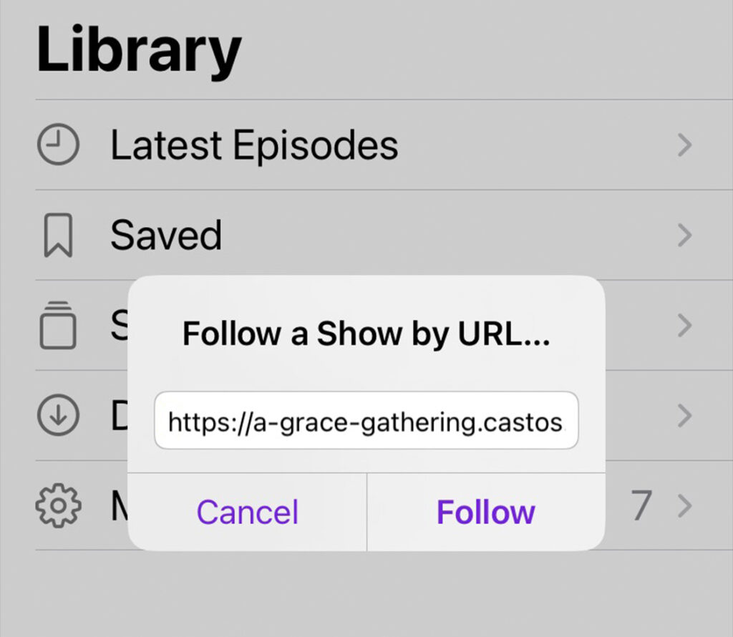Screen dimensions: 733x637
Task: Expand the Latest Episodes row chevron
Action: pyautogui.click(x=685, y=146)
